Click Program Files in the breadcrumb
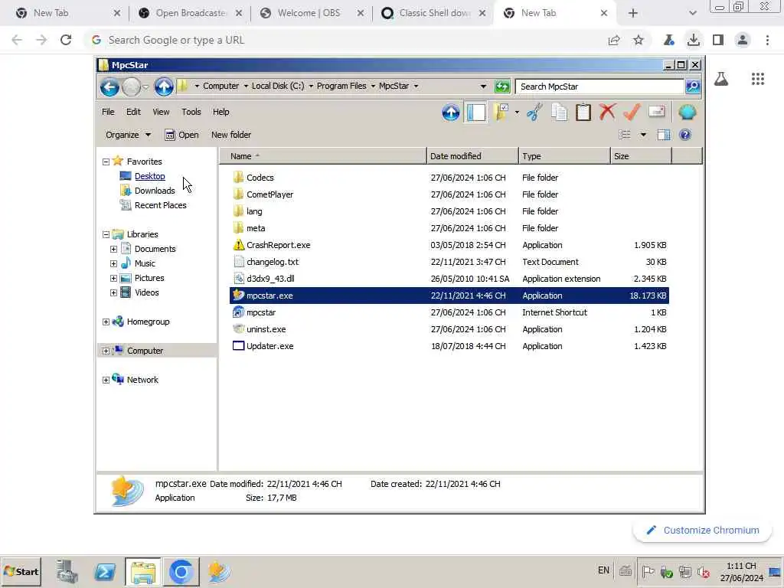This screenshot has width=784, height=588. 341,86
